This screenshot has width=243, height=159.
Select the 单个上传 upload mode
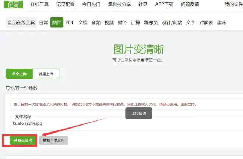[19, 74]
